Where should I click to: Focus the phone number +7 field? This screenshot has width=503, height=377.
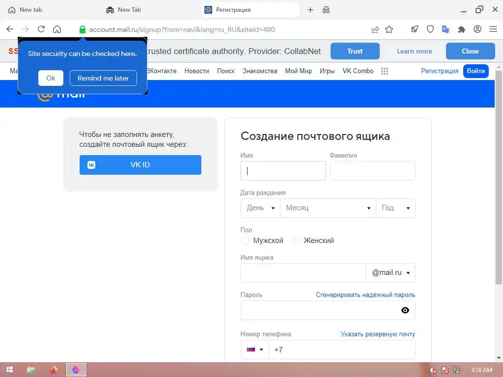tap(342, 350)
